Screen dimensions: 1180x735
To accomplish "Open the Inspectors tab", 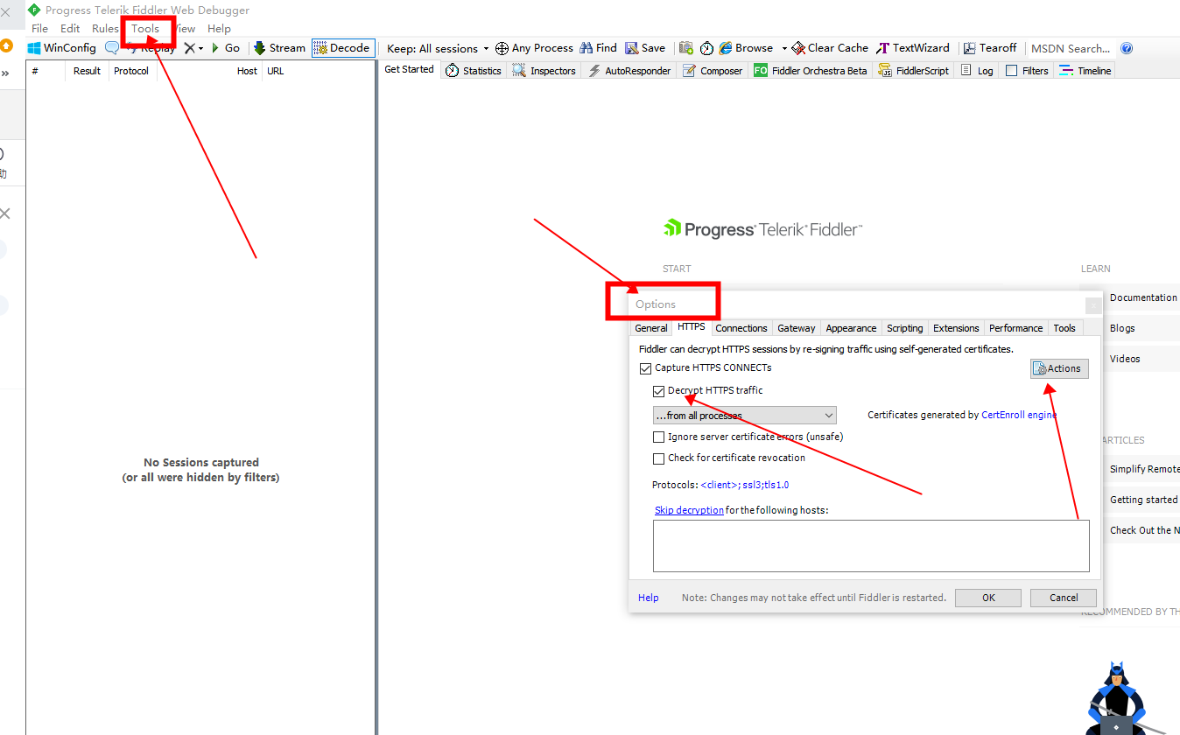I will click(544, 71).
